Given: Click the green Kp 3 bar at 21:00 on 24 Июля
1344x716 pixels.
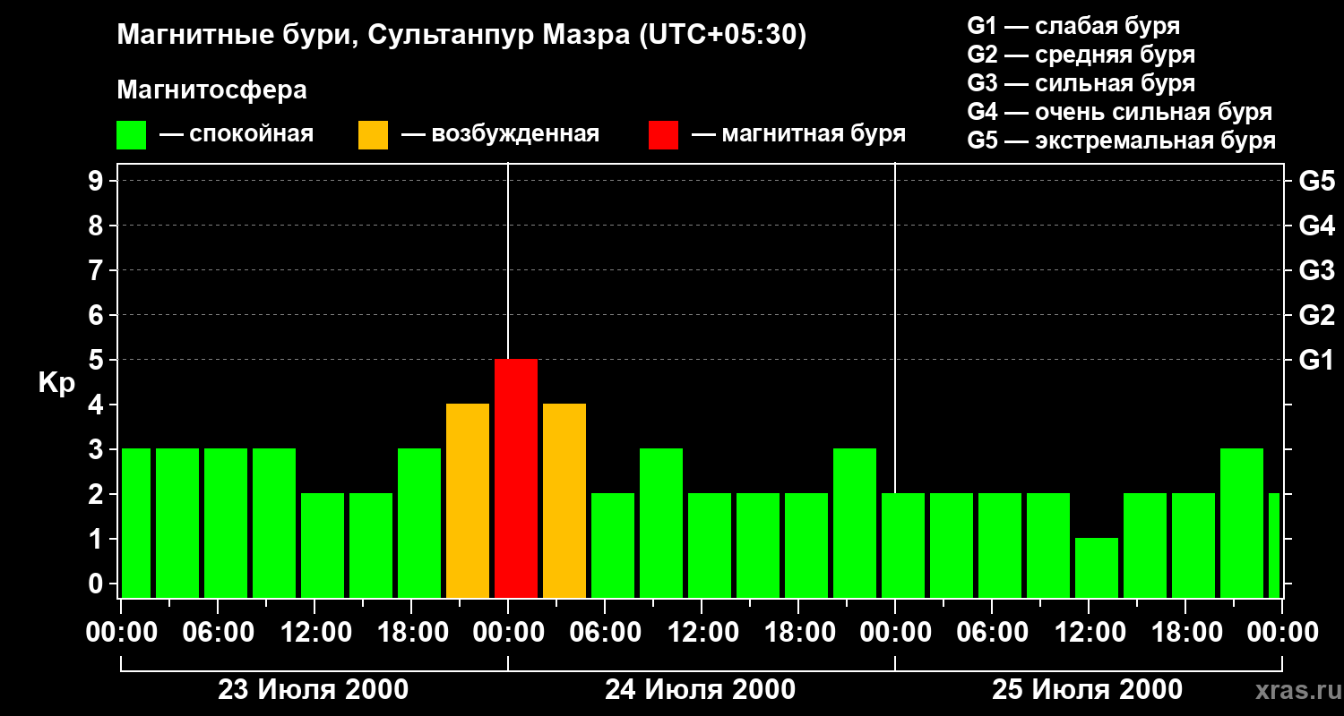Looking at the screenshot, I should (x=855, y=523).
